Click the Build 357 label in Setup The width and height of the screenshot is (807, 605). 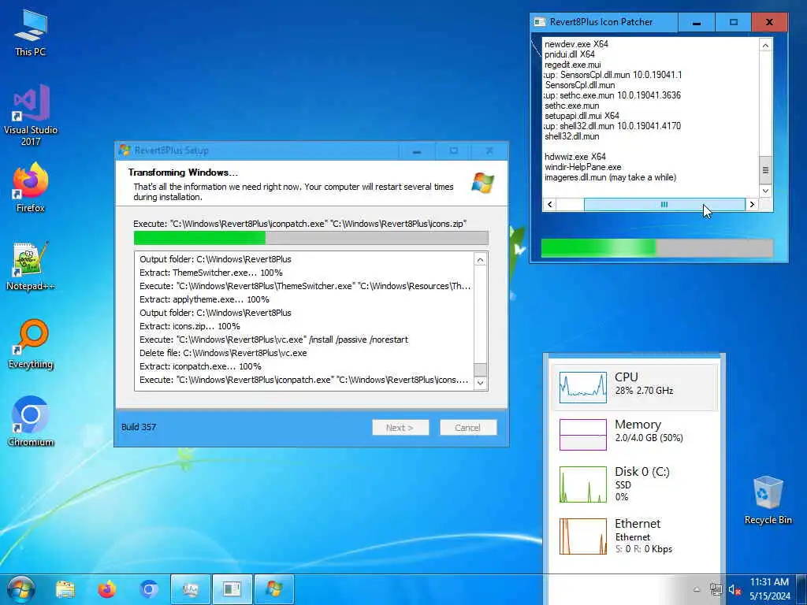pos(139,427)
